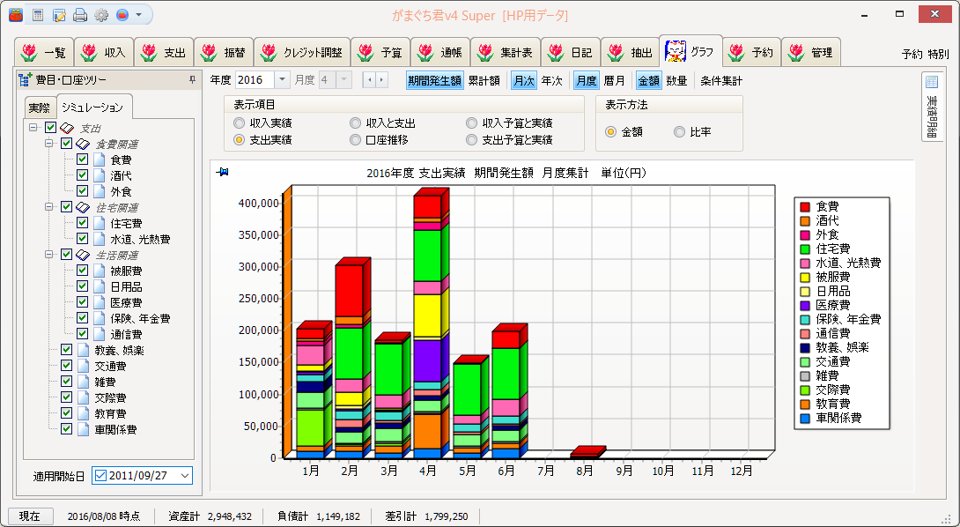
Task: Click the red purse application icon
Action: [16, 15]
